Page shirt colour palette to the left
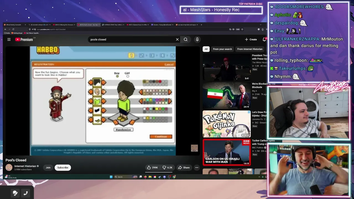The height and width of the screenshot is (199, 354). [141, 101]
